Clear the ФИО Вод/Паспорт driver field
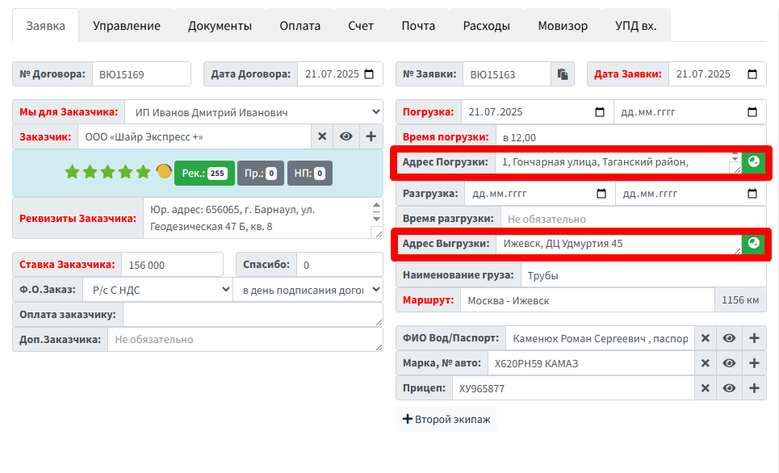Viewport: 779px width, 473px height. (x=705, y=338)
